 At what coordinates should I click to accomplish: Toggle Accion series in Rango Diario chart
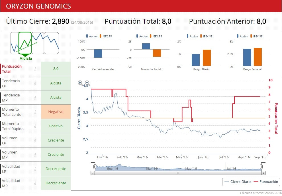click(x=192, y=36)
